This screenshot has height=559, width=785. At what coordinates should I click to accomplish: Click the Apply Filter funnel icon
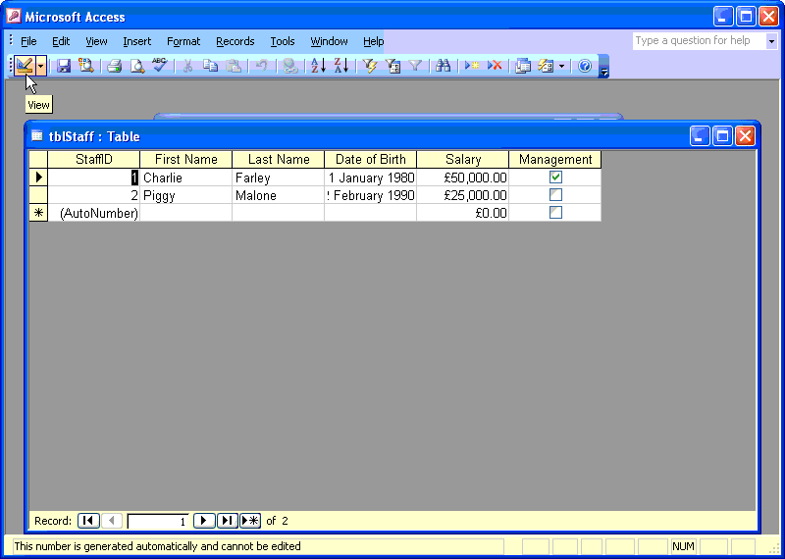414,66
